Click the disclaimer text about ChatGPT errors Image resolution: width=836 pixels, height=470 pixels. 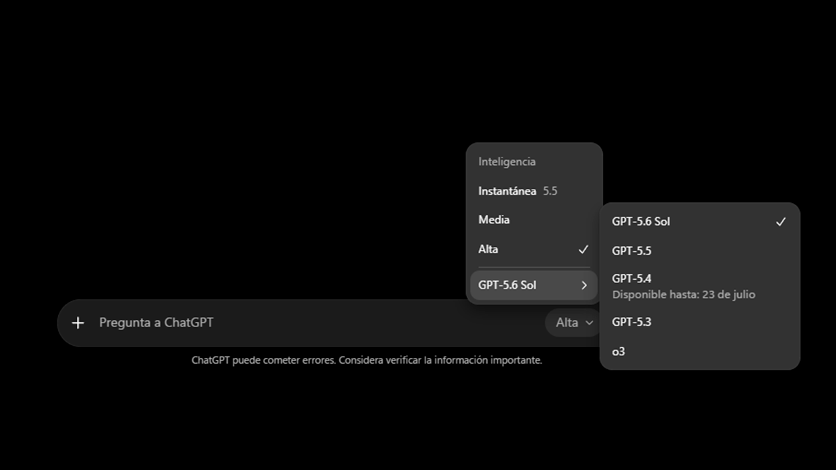pyautogui.click(x=367, y=361)
